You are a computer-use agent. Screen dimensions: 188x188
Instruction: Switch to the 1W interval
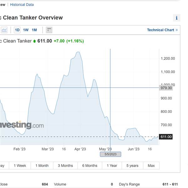(x=26, y=30)
